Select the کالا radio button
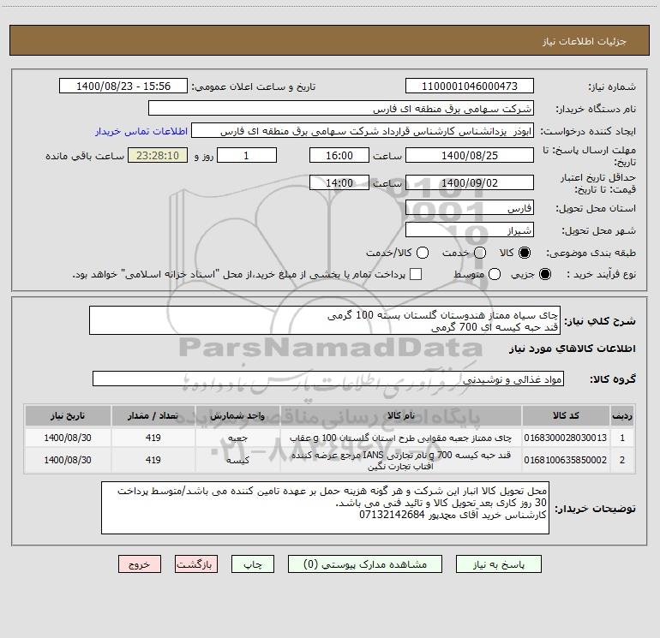The width and height of the screenshot is (660, 638). click(525, 253)
